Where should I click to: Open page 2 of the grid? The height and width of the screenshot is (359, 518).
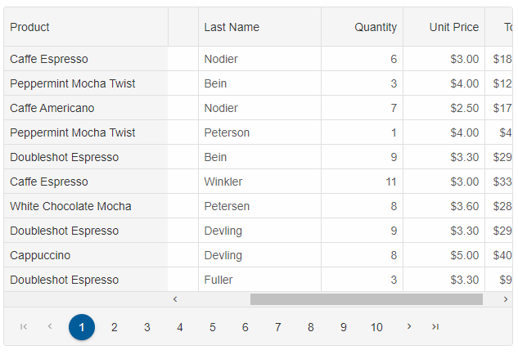(x=115, y=327)
